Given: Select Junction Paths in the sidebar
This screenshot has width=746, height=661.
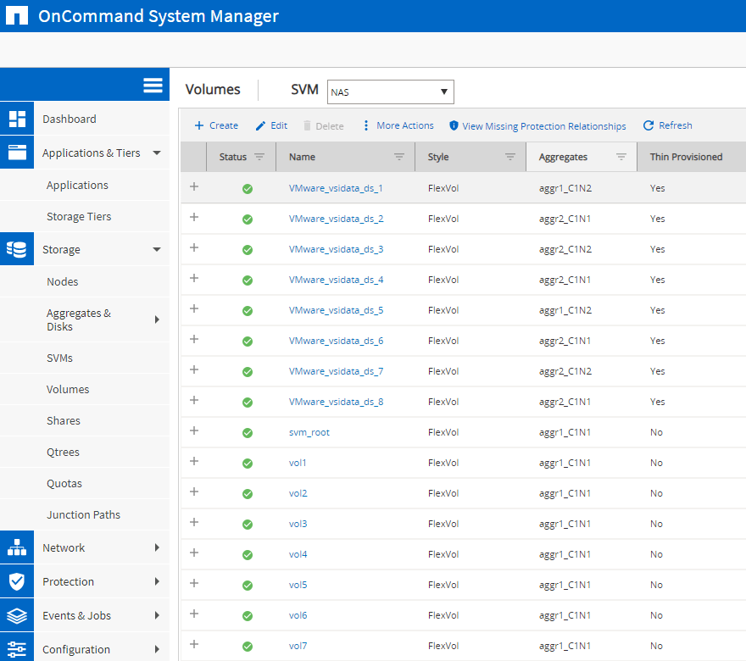Looking at the screenshot, I should point(83,514).
